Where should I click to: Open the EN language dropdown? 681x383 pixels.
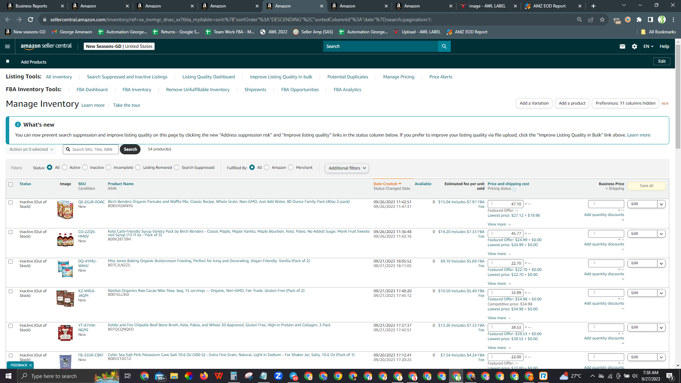click(648, 46)
